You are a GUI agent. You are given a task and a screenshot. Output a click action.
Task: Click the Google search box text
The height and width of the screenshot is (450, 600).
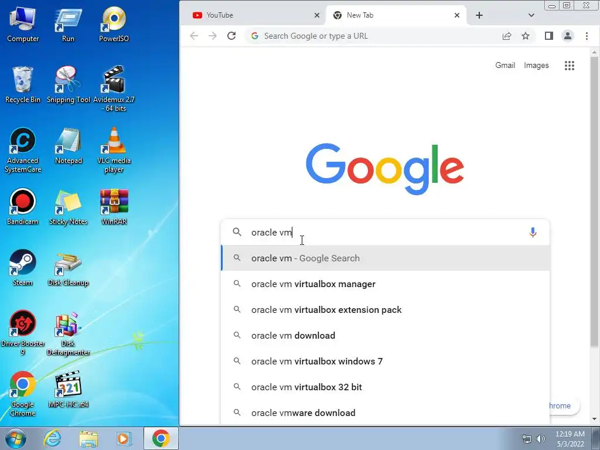pos(385,232)
